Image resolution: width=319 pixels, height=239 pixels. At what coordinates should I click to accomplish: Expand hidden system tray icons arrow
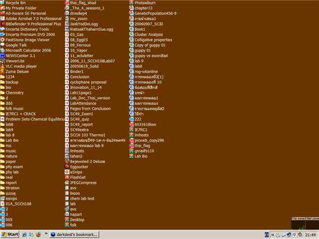point(273,235)
